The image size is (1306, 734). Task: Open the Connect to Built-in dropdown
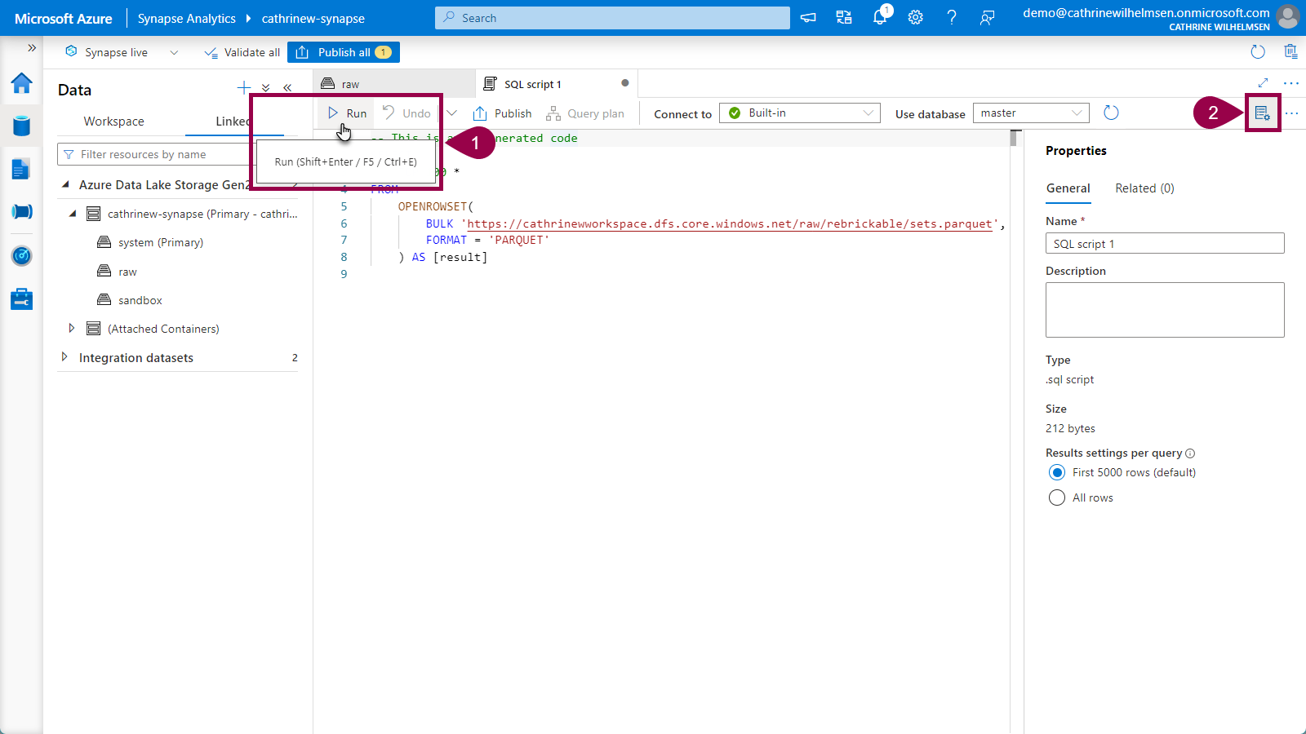(799, 113)
